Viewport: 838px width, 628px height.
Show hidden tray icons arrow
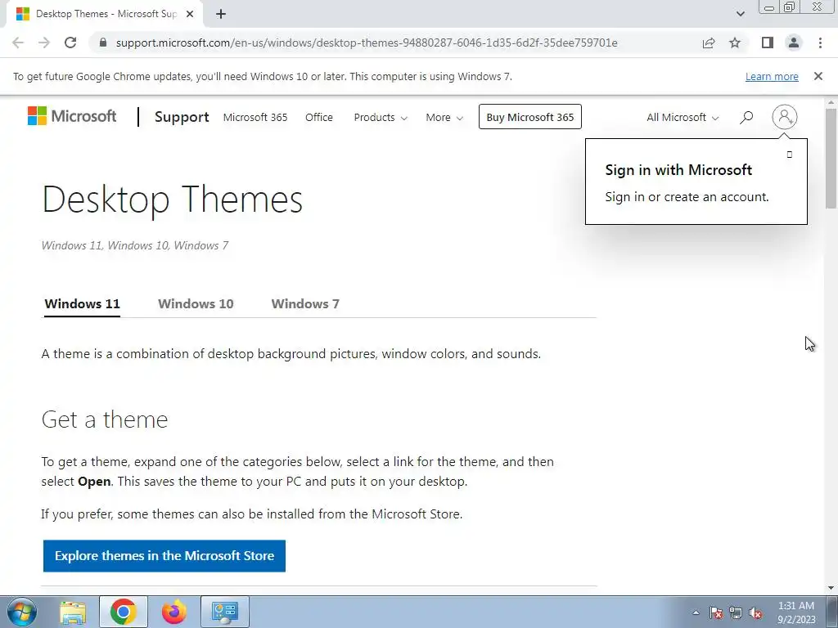(696, 612)
